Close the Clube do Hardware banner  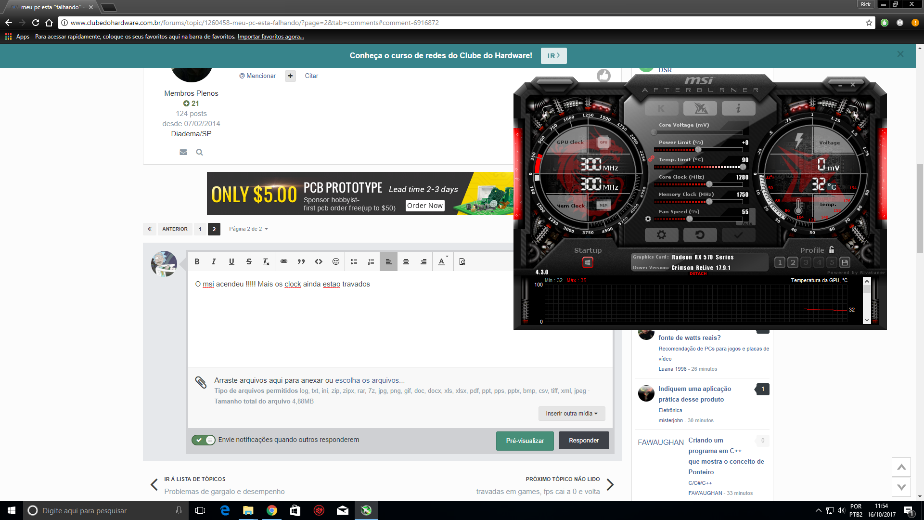pos(900,54)
